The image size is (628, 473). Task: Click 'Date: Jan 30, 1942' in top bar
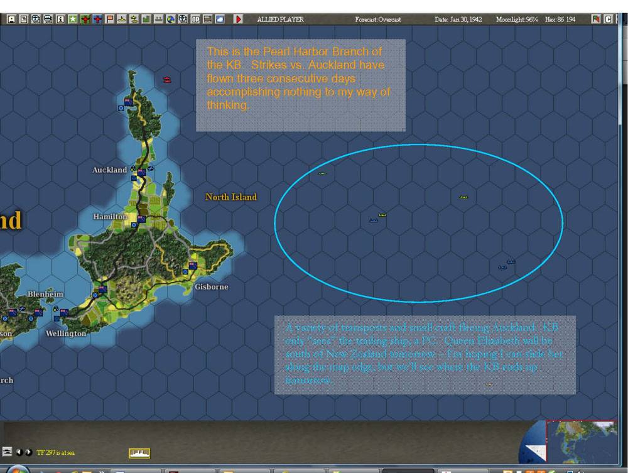coord(458,19)
